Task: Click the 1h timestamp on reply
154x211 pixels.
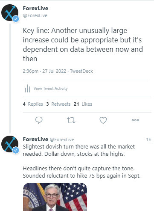Action: point(149,140)
